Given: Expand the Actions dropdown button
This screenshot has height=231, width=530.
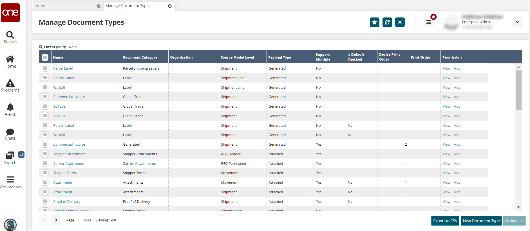Looking at the screenshot, I should (514, 221).
